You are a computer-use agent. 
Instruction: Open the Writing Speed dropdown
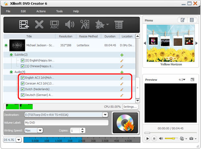(x=40, y=131)
